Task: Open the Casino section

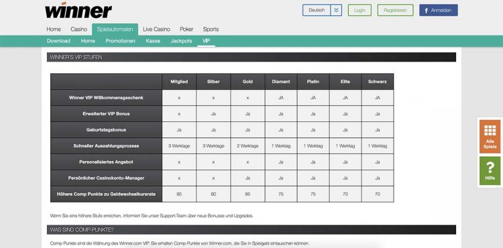Action: (79, 29)
